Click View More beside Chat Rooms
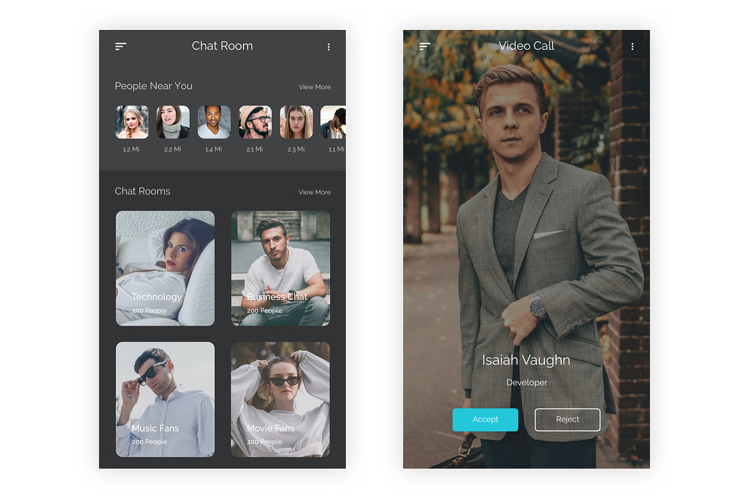 [x=315, y=192]
